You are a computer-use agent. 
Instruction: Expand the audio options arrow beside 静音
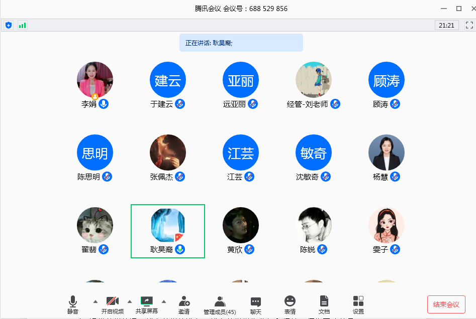tap(96, 301)
